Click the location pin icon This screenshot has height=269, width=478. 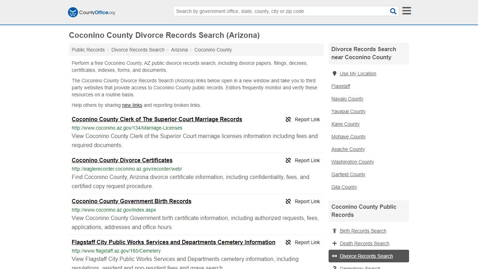(335, 74)
